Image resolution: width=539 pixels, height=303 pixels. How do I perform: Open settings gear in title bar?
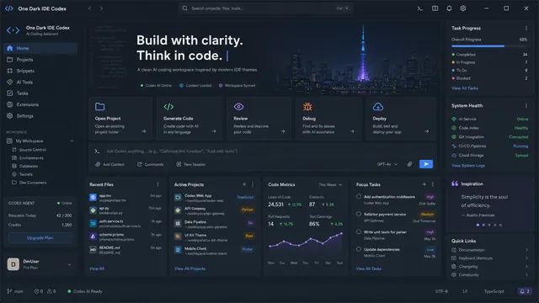463,8
